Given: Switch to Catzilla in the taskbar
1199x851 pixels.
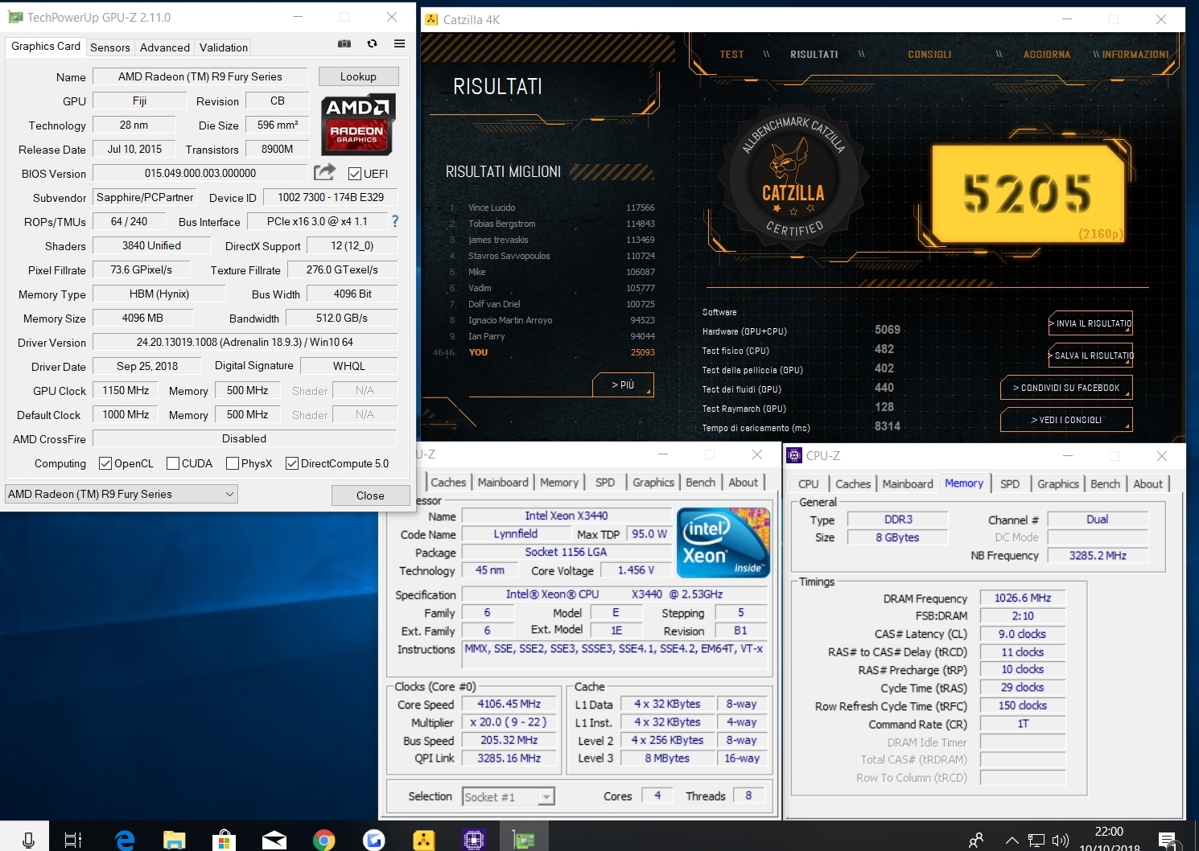Looking at the screenshot, I should (424, 840).
